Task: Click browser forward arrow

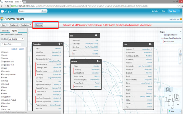Action: (x=5, y=6)
